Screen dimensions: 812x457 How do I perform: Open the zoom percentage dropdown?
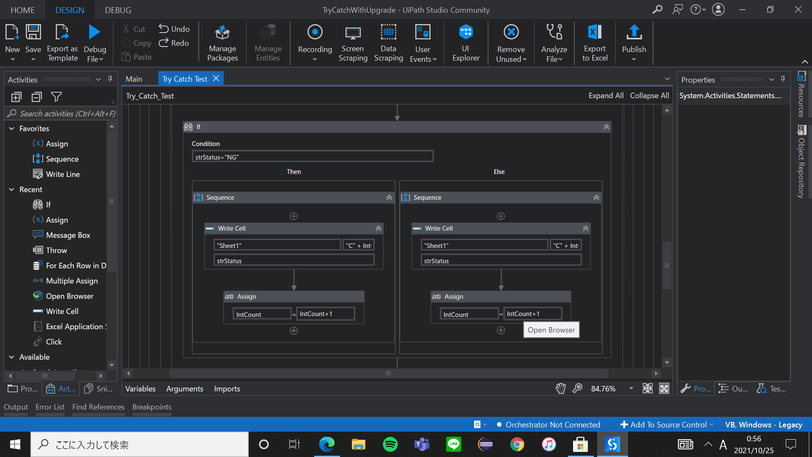click(631, 388)
